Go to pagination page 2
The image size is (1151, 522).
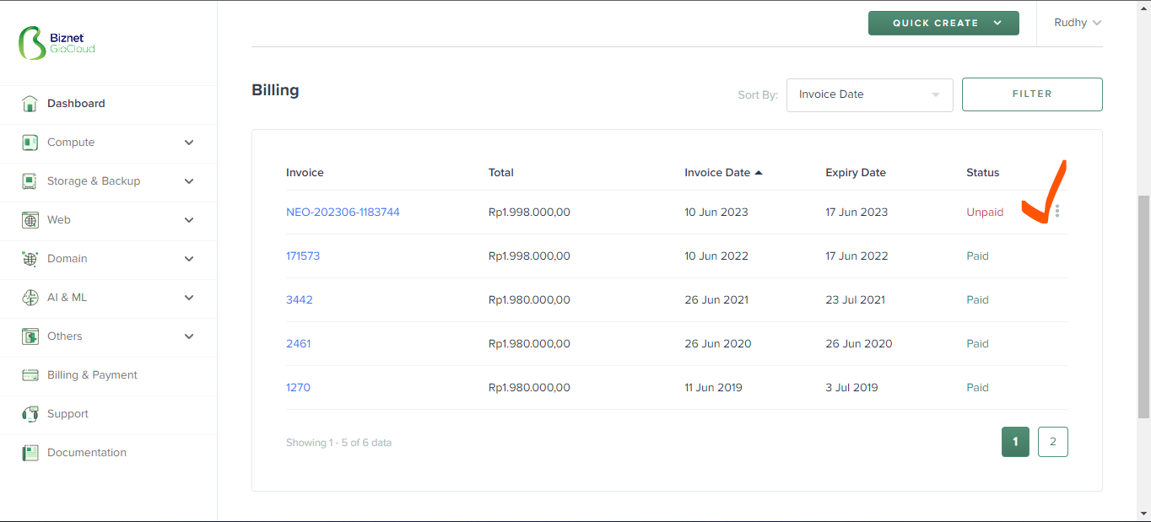pos(1053,442)
